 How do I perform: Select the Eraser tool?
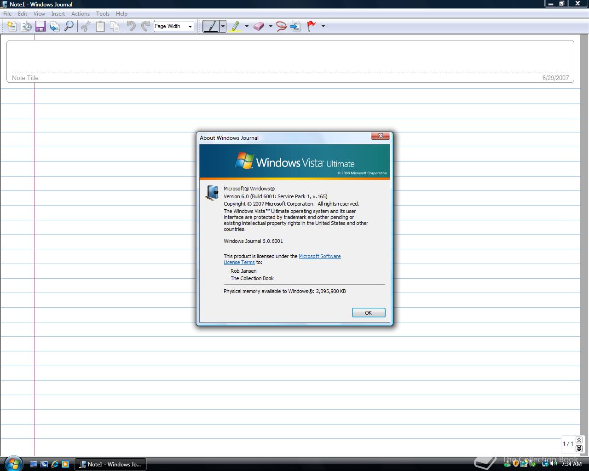pyautogui.click(x=259, y=26)
